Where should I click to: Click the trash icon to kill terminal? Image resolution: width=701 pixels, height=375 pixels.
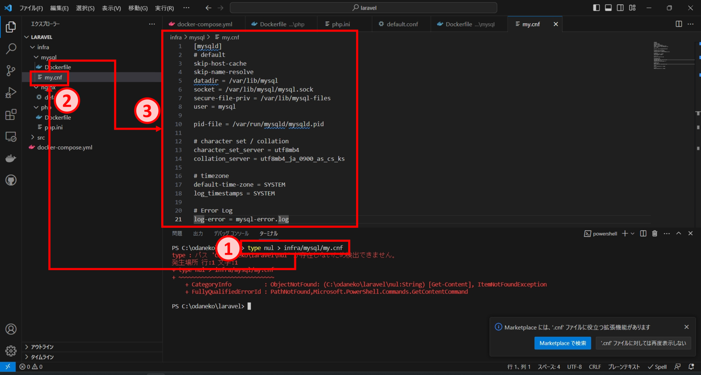[654, 233]
